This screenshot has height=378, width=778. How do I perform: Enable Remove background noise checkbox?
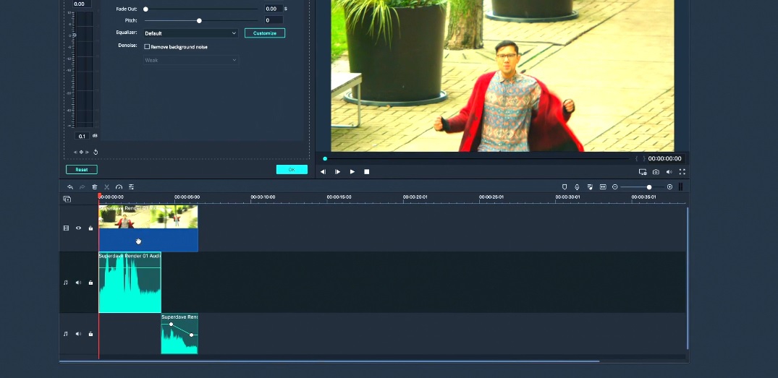(148, 47)
